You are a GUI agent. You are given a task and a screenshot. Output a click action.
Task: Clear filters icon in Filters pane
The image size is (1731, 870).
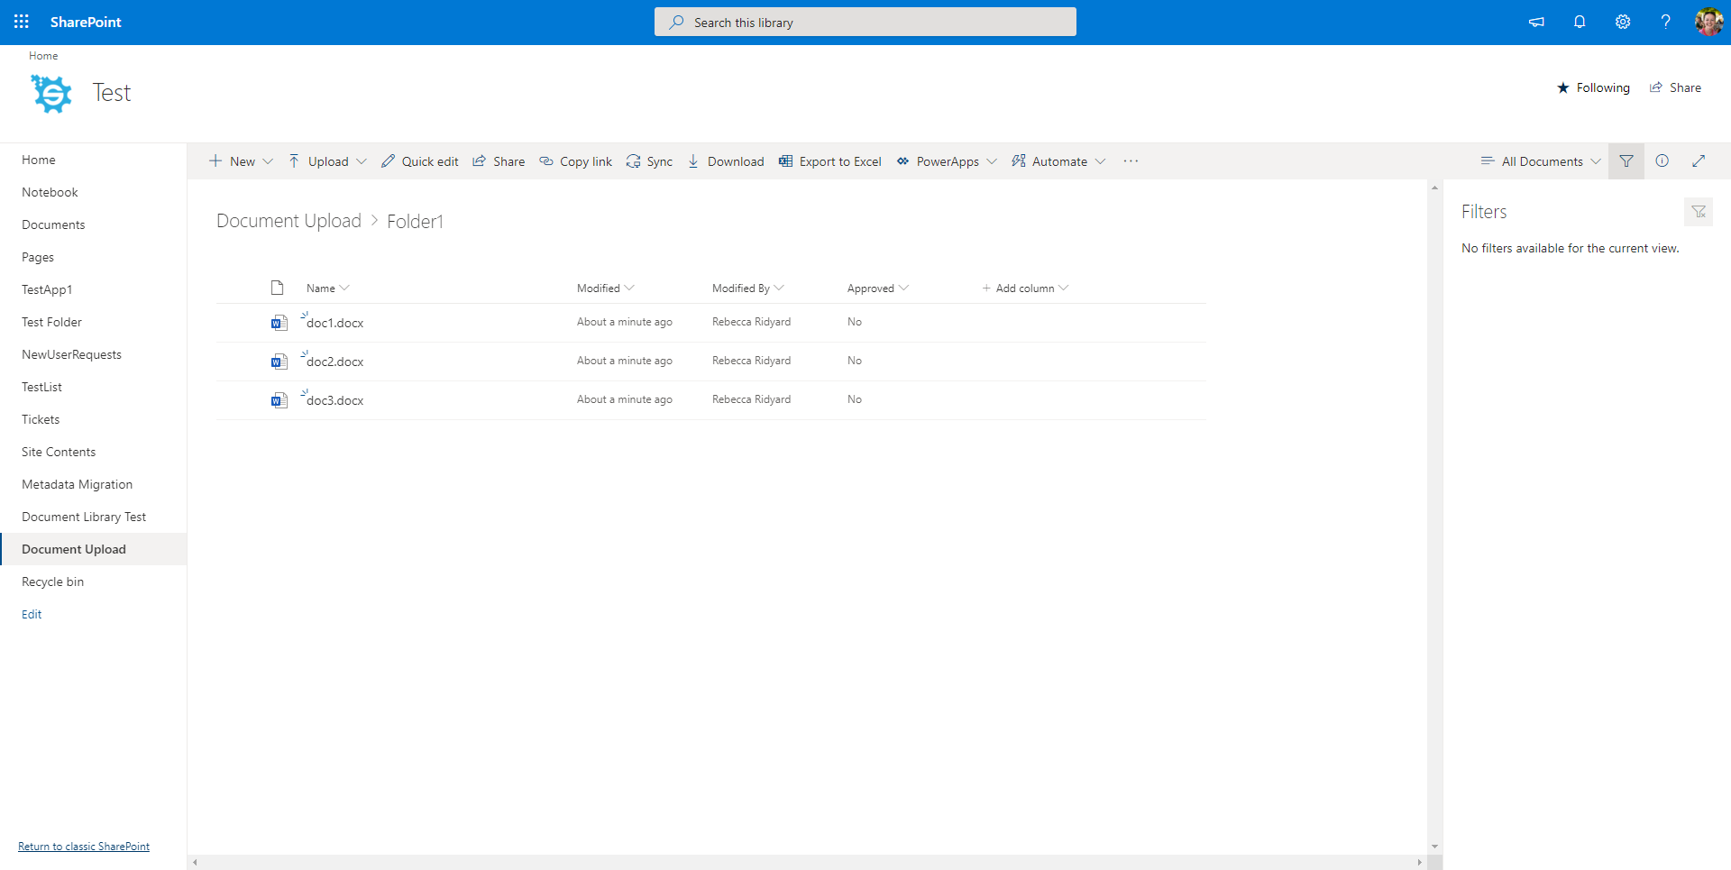[1699, 212]
